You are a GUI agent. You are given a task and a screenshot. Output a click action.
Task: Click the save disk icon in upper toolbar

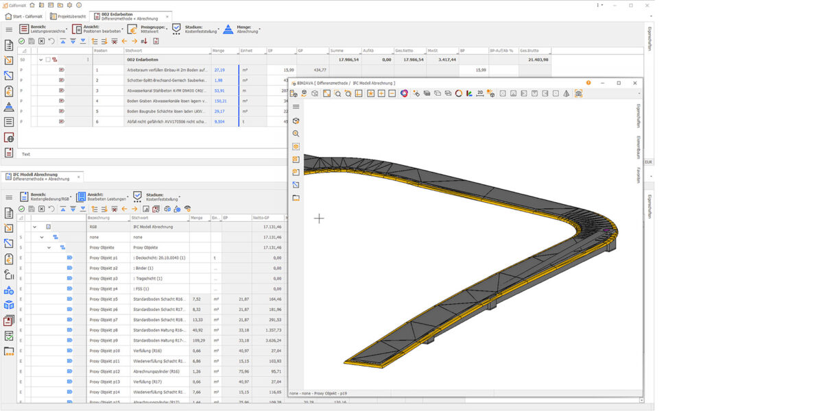(32, 41)
